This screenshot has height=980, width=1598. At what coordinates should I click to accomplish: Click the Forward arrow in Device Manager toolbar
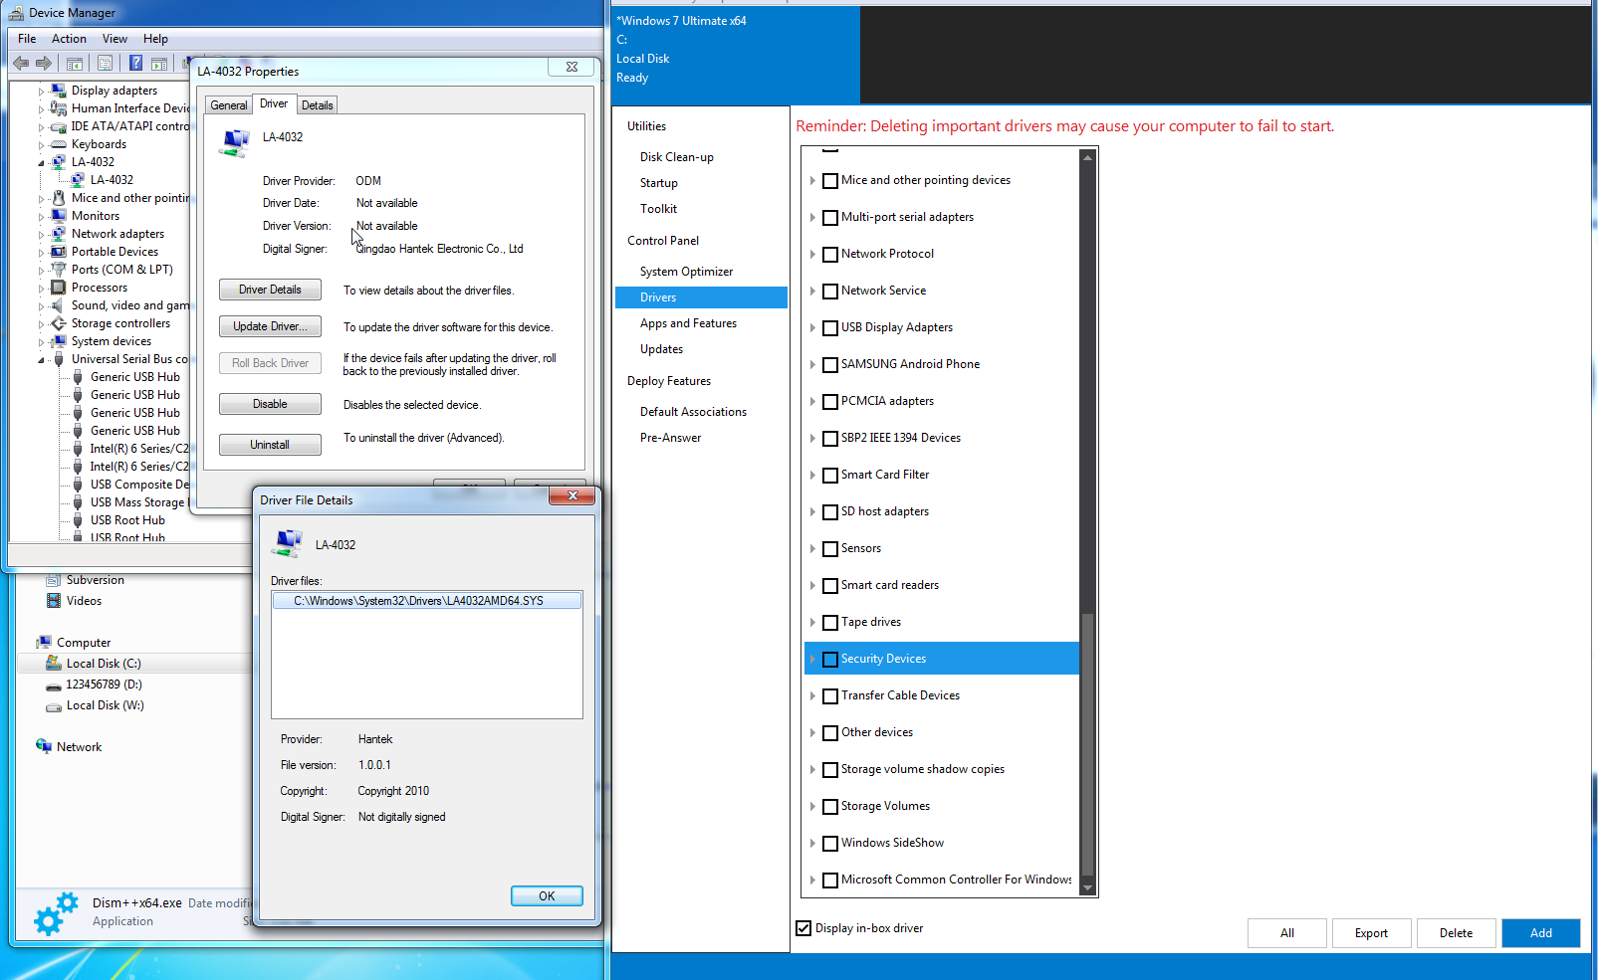tap(43, 63)
